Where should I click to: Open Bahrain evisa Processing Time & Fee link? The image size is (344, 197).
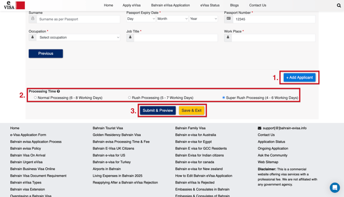point(121,142)
